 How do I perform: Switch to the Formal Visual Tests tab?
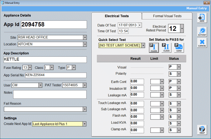(167, 16)
